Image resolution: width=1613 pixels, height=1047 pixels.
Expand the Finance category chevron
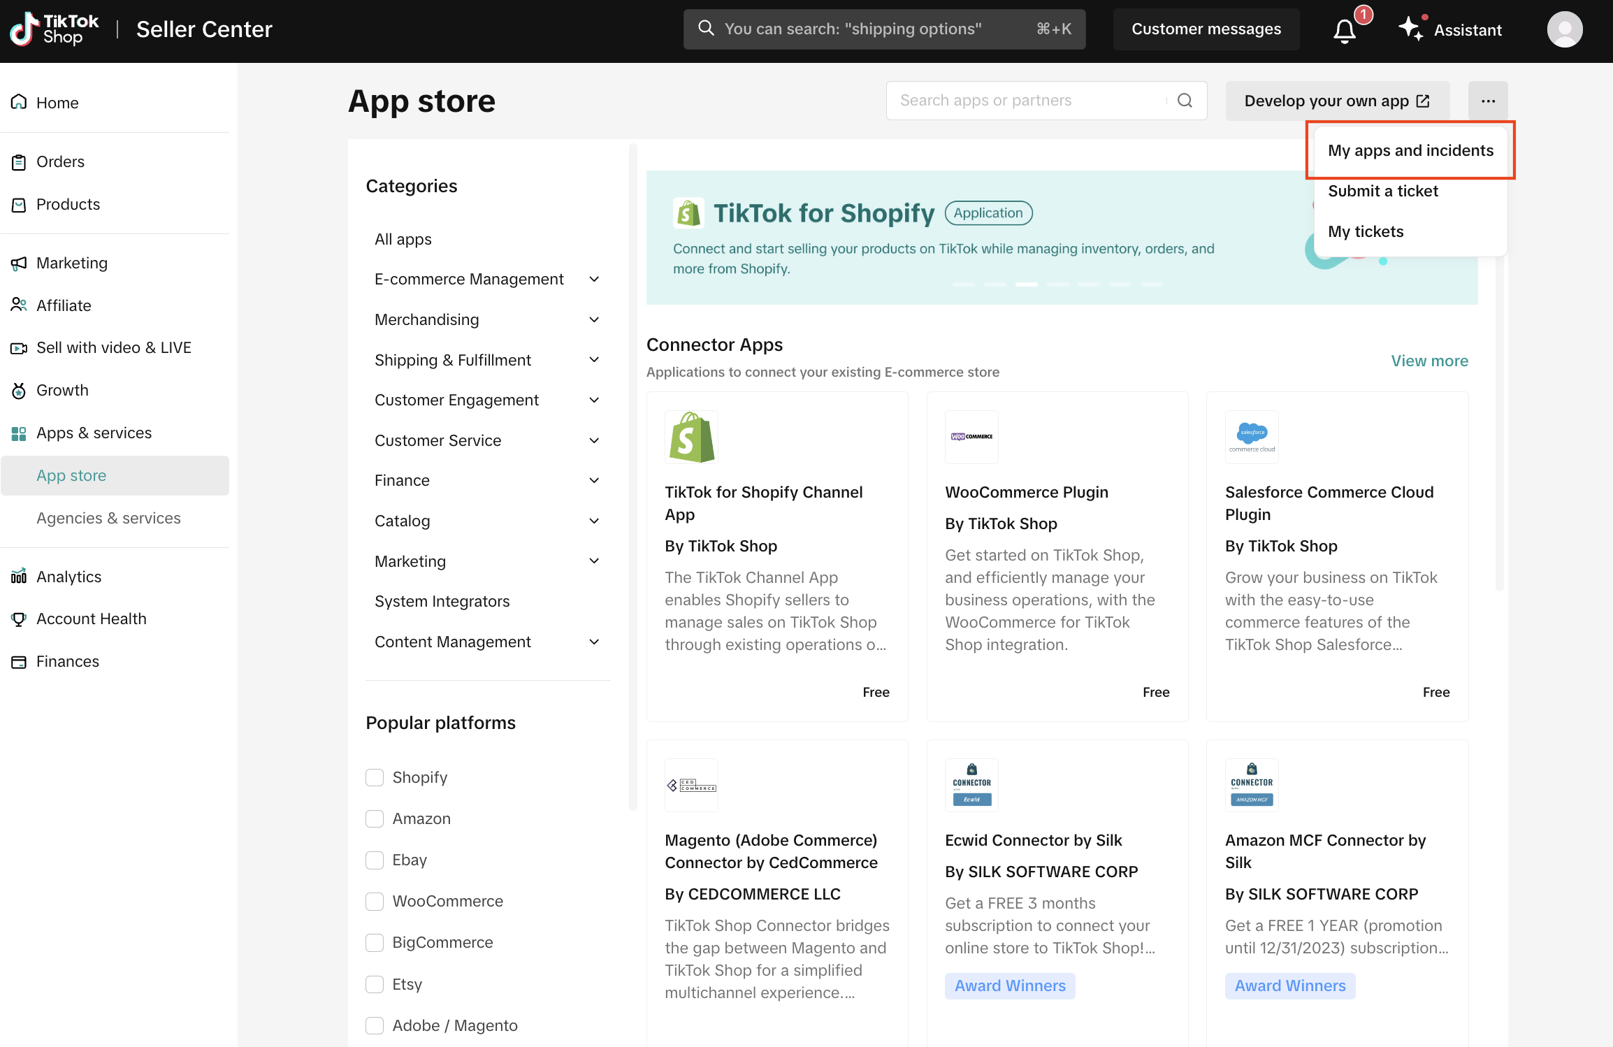pos(594,481)
